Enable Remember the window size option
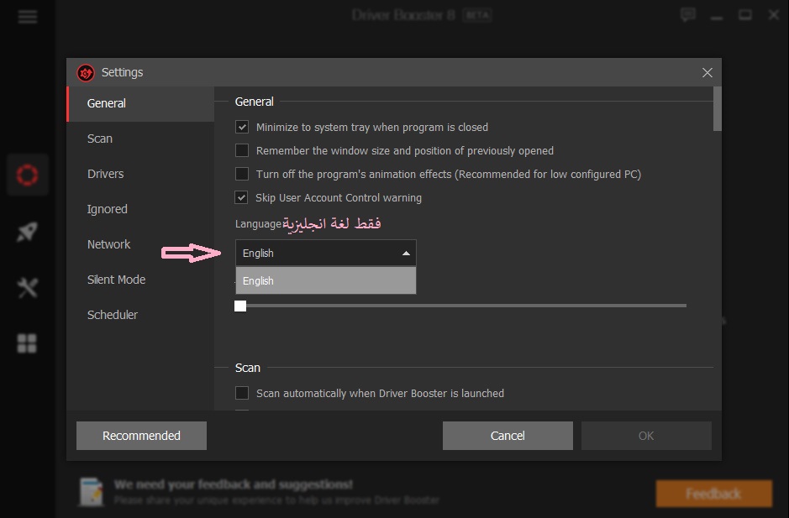The width and height of the screenshot is (789, 518). (x=242, y=150)
